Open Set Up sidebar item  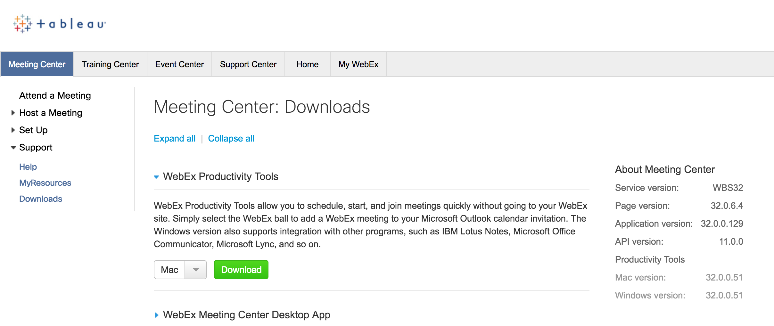[x=33, y=130]
